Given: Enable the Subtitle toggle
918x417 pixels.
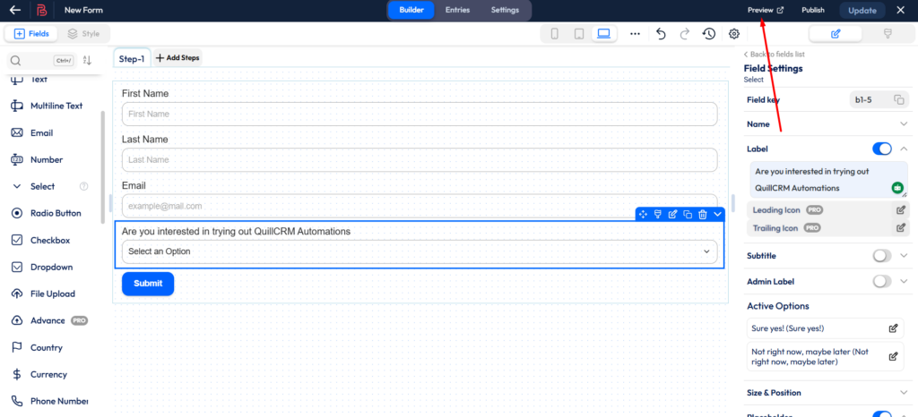Looking at the screenshot, I should pyautogui.click(x=882, y=256).
